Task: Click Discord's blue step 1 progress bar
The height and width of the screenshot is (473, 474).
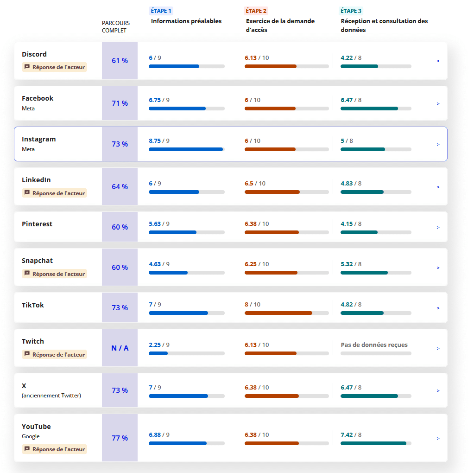Action: click(x=187, y=66)
